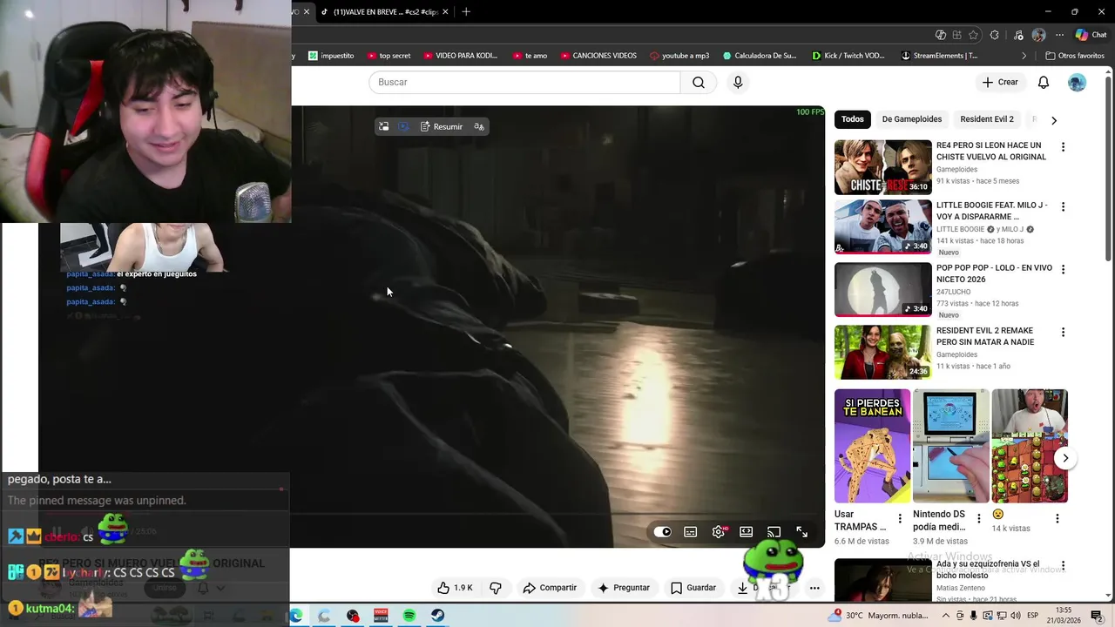Open the StreamElements bookmark
The width and height of the screenshot is (1115, 627).
coord(939,56)
